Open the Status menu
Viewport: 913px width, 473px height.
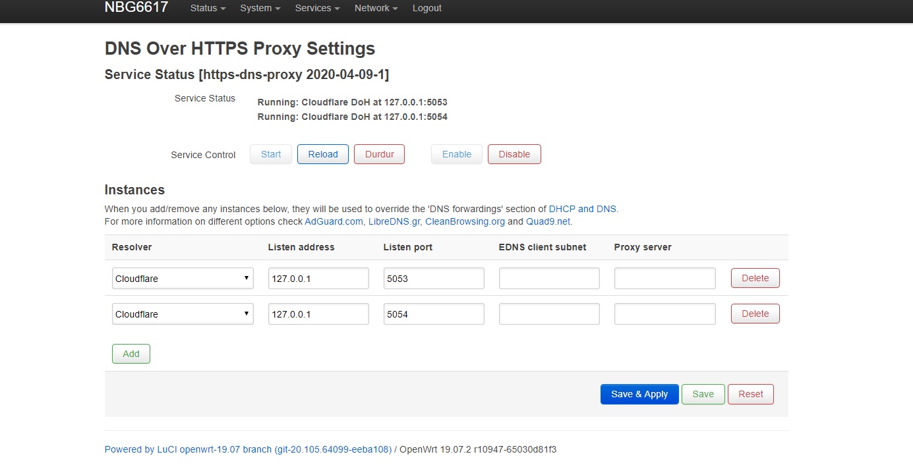pyautogui.click(x=208, y=8)
